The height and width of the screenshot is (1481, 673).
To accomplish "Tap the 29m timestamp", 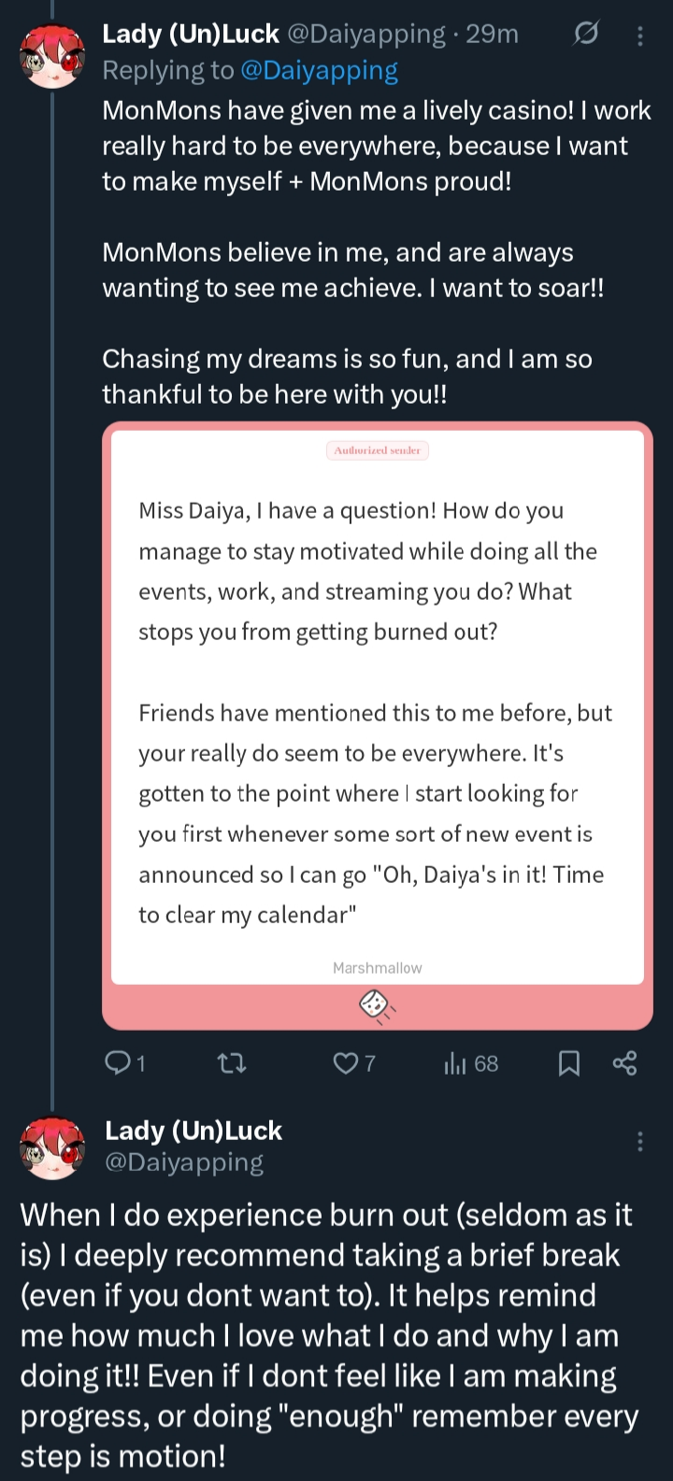I will [492, 35].
